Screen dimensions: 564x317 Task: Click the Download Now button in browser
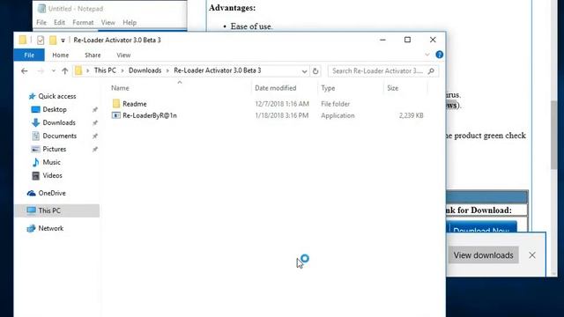click(x=481, y=227)
